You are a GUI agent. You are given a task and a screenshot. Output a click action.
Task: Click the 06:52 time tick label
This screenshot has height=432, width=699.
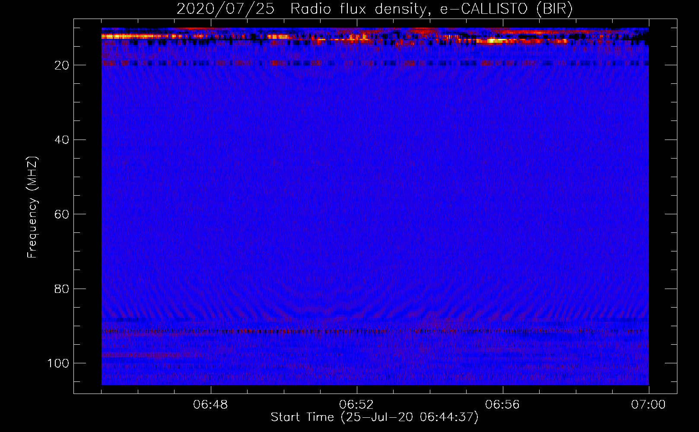click(x=356, y=405)
